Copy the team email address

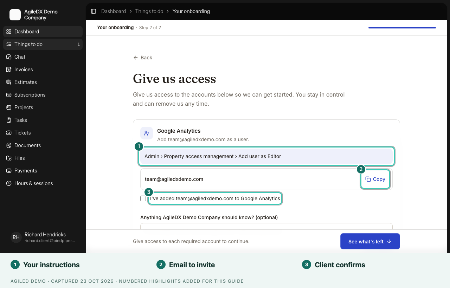coord(375,179)
